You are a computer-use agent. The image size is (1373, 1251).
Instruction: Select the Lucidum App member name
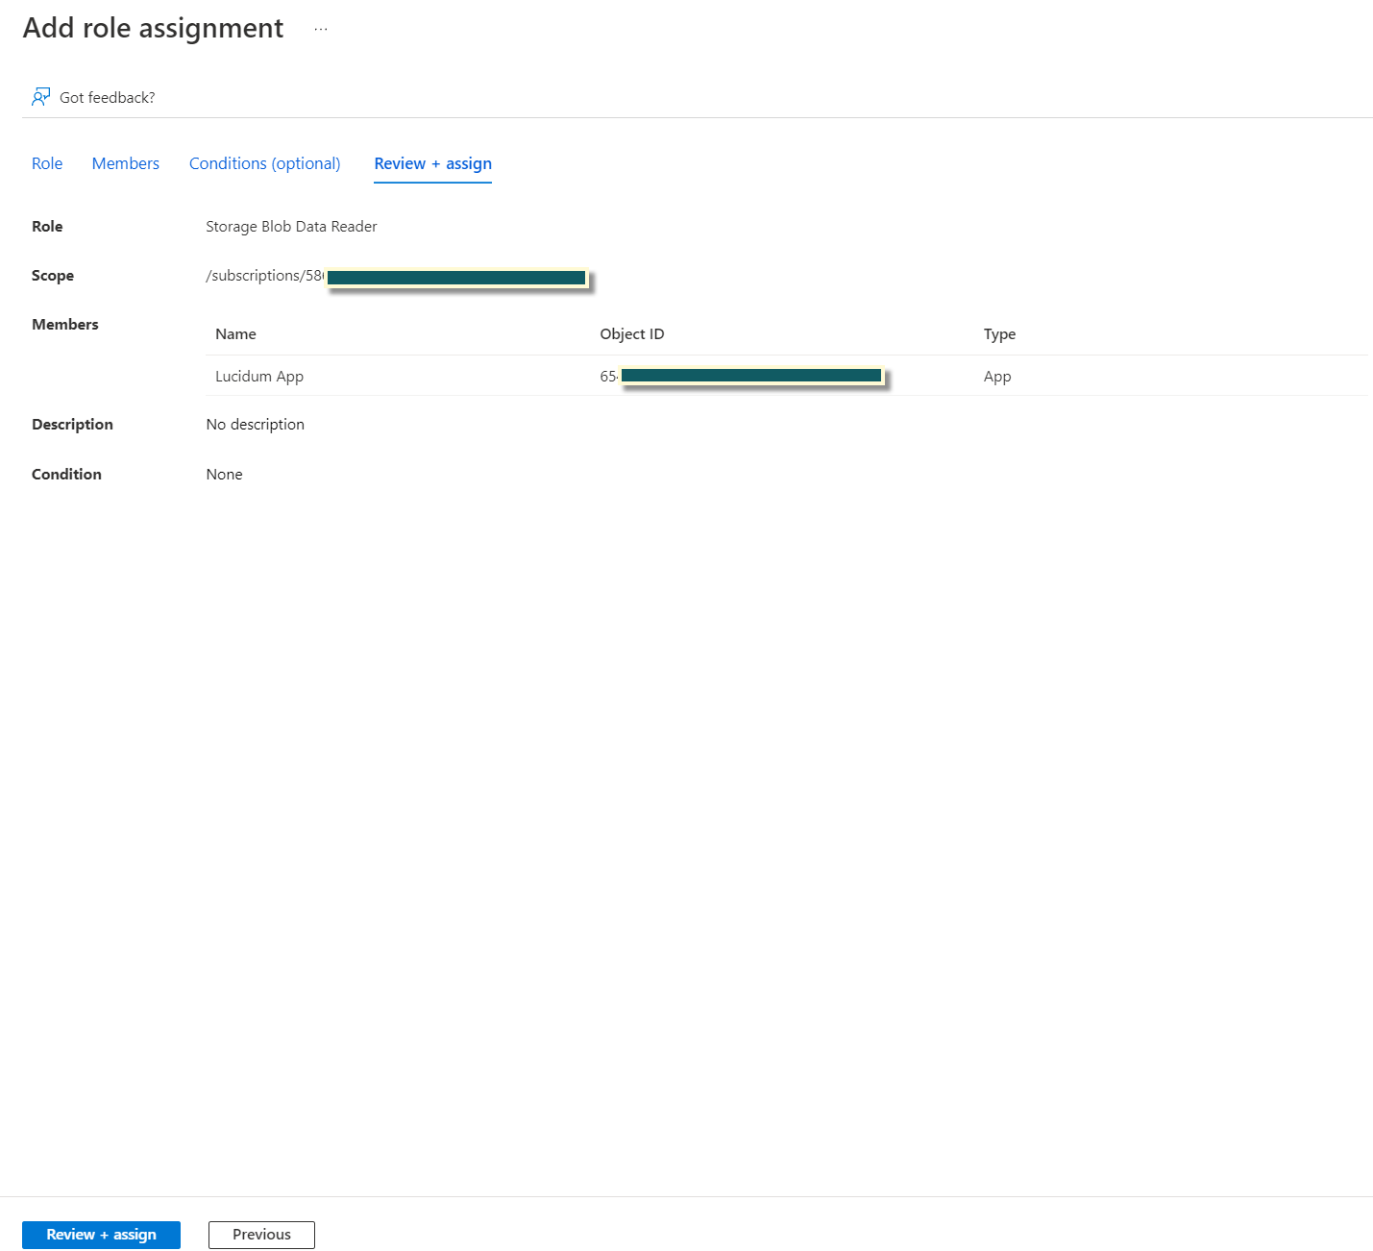(x=259, y=377)
